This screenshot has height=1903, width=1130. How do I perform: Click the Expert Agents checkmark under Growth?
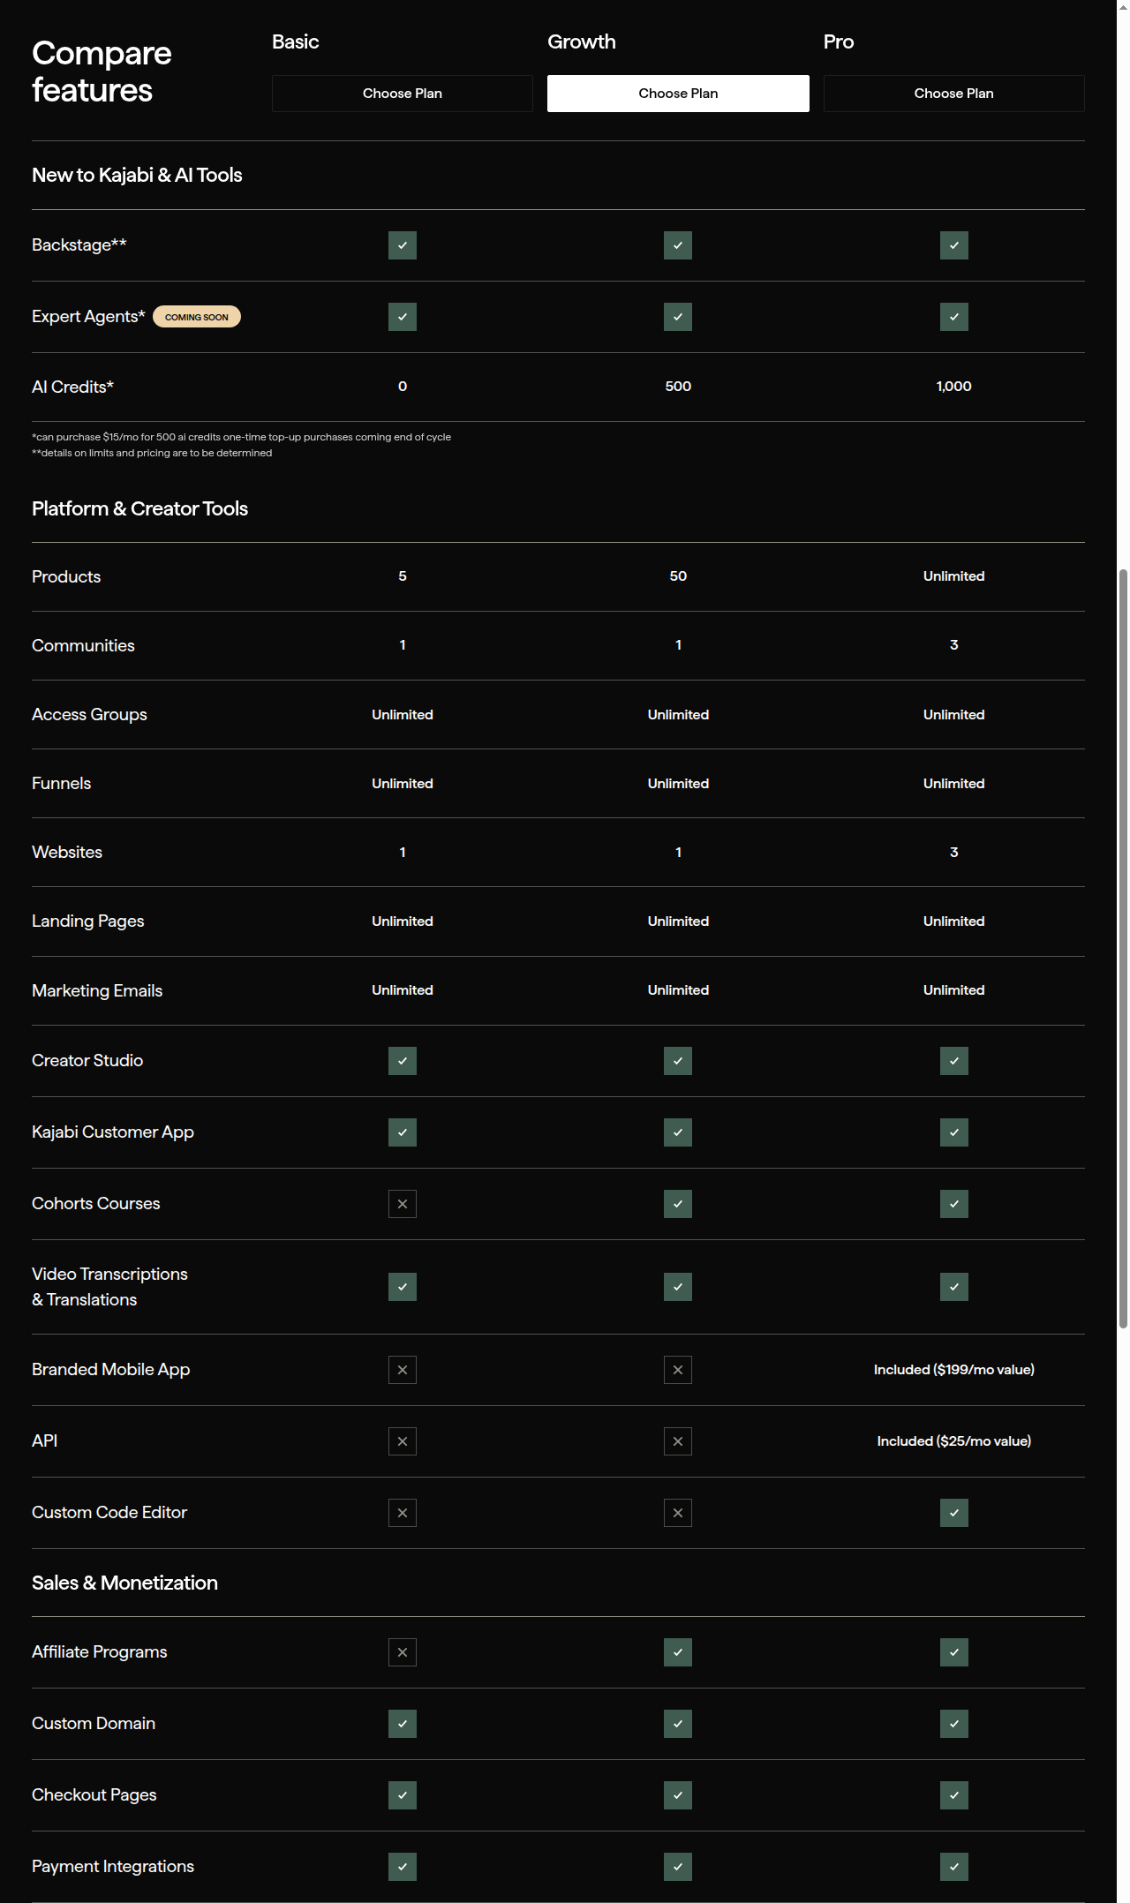tap(678, 317)
